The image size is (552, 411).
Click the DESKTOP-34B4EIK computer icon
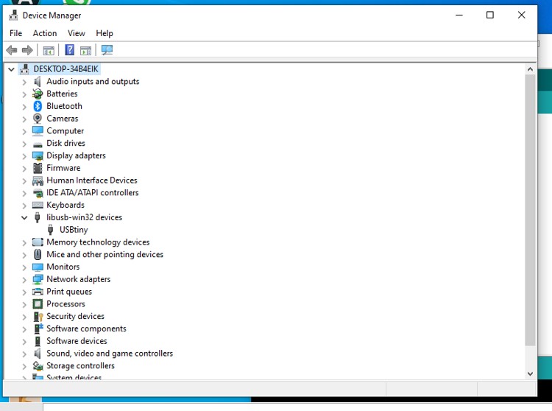click(x=24, y=69)
